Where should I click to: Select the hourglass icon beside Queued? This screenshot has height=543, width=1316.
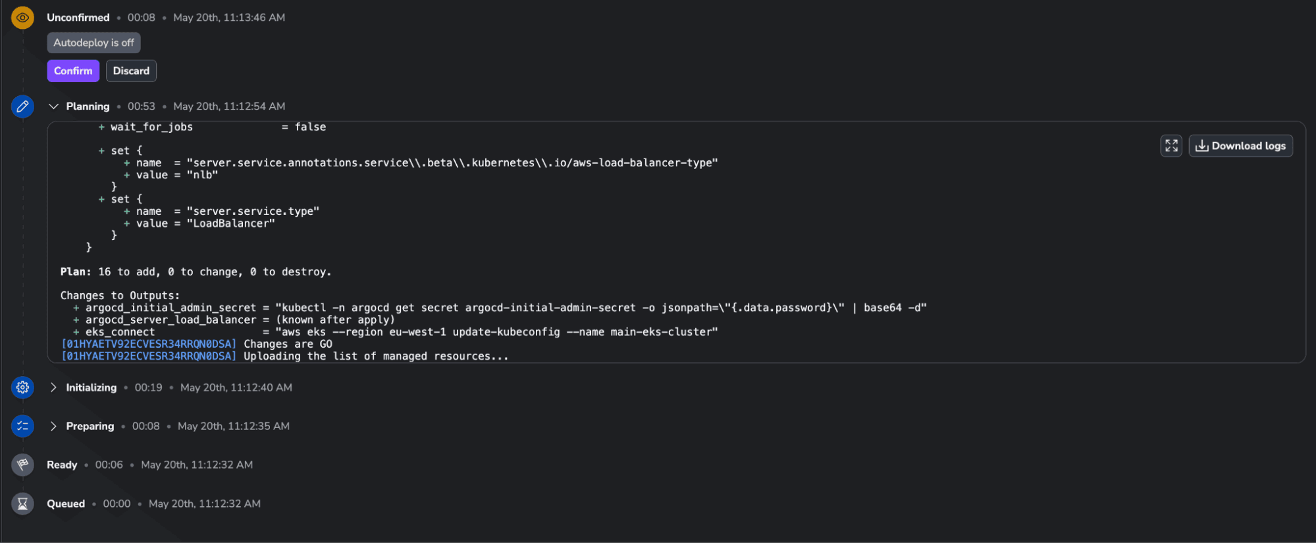point(22,504)
